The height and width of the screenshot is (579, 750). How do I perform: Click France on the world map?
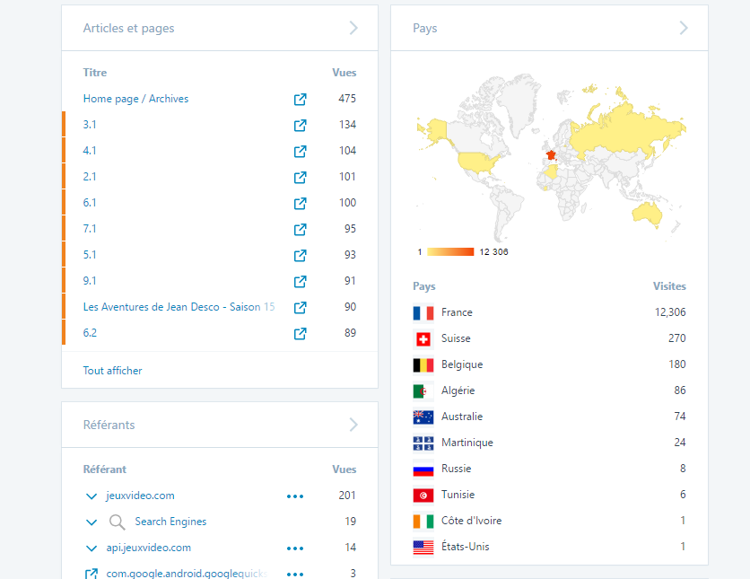551,155
